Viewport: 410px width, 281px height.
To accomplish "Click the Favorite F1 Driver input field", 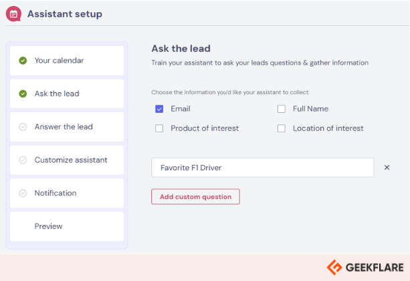I will click(x=263, y=168).
